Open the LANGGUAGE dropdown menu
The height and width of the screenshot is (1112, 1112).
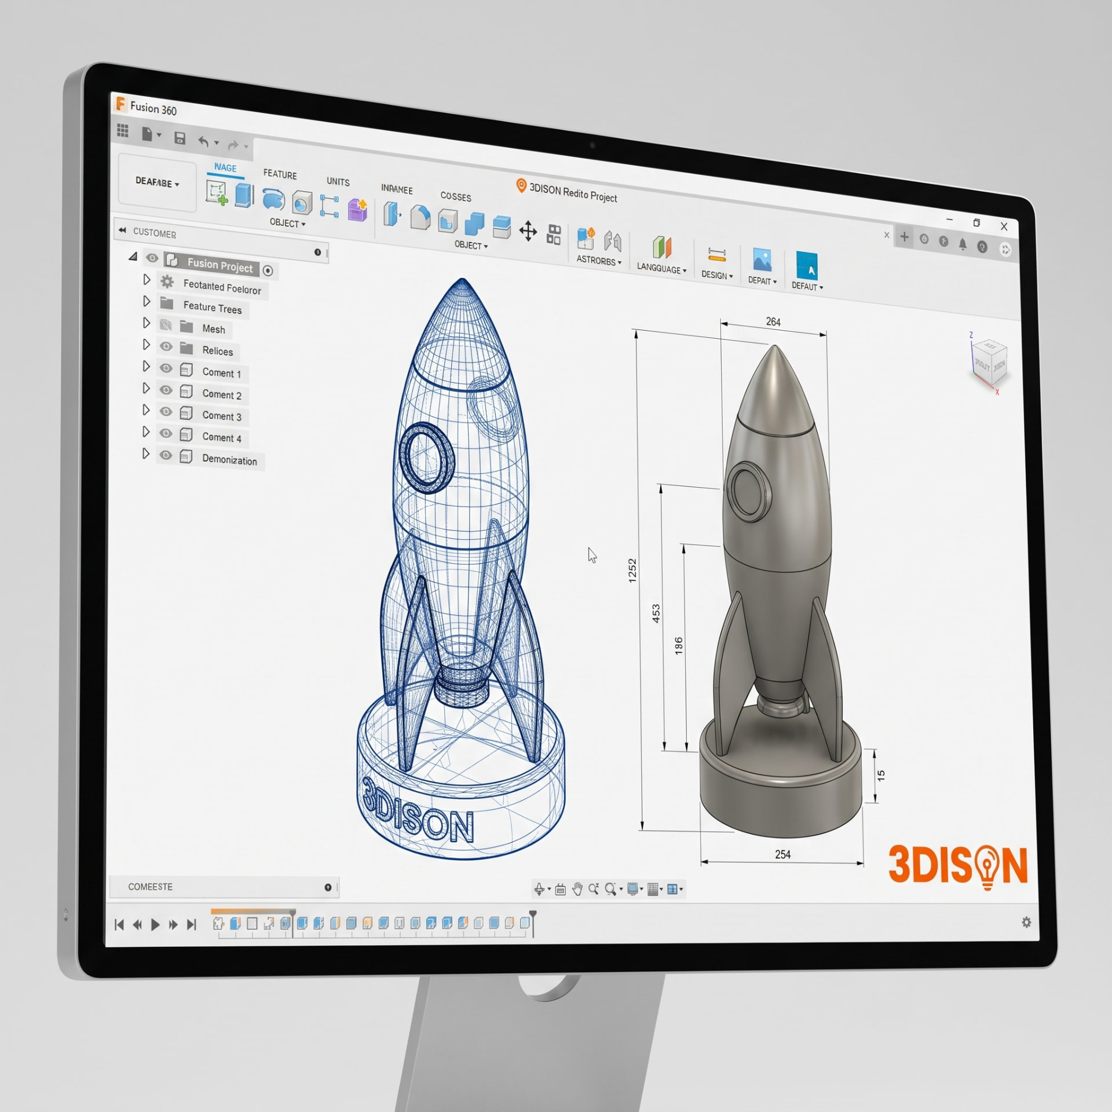tap(661, 269)
